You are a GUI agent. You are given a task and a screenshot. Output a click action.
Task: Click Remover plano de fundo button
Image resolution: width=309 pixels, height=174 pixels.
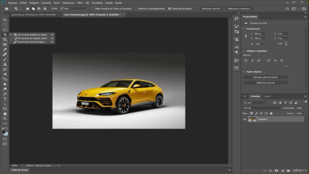266,77
